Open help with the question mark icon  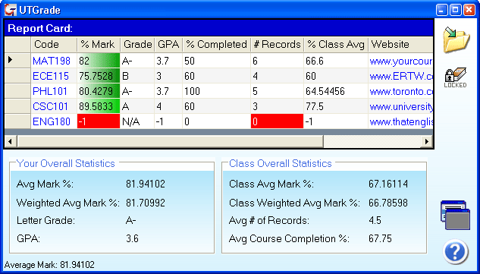[x=456, y=252]
